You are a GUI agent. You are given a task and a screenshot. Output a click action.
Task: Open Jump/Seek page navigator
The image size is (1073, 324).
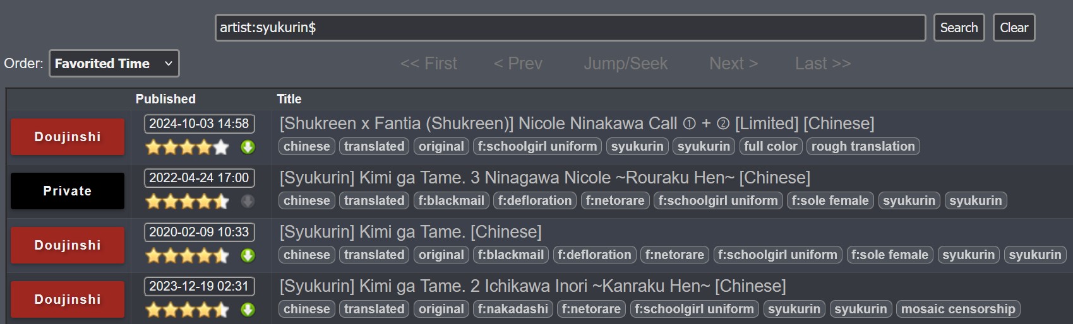coord(625,64)
